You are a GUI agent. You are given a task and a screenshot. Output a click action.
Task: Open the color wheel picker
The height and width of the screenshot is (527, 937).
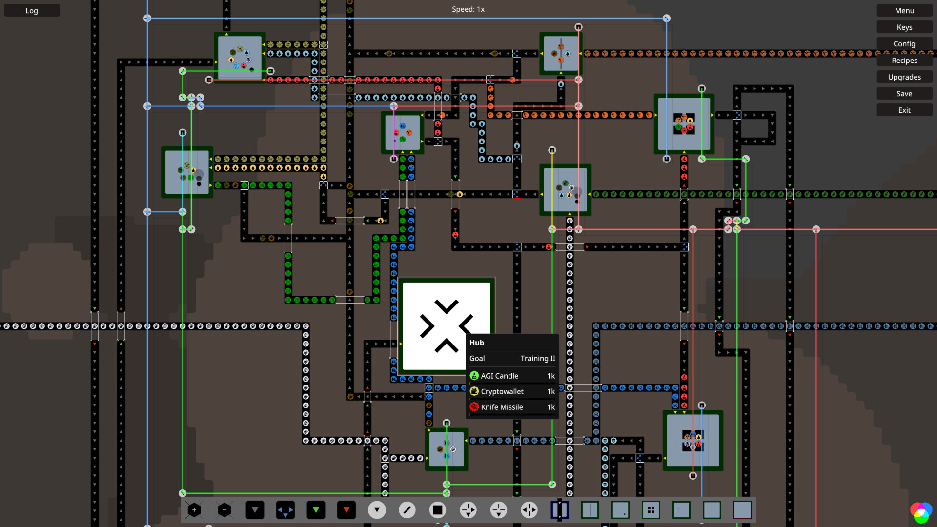pos(921,511)
